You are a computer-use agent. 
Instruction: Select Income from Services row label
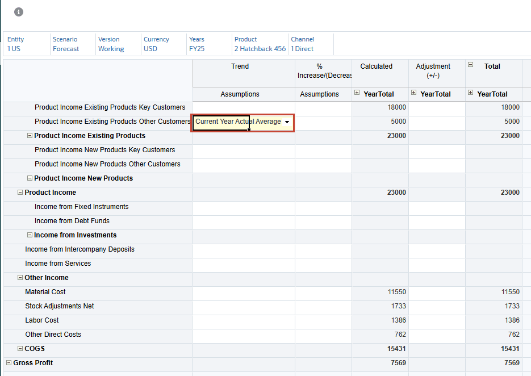click(x=58, y=264)
